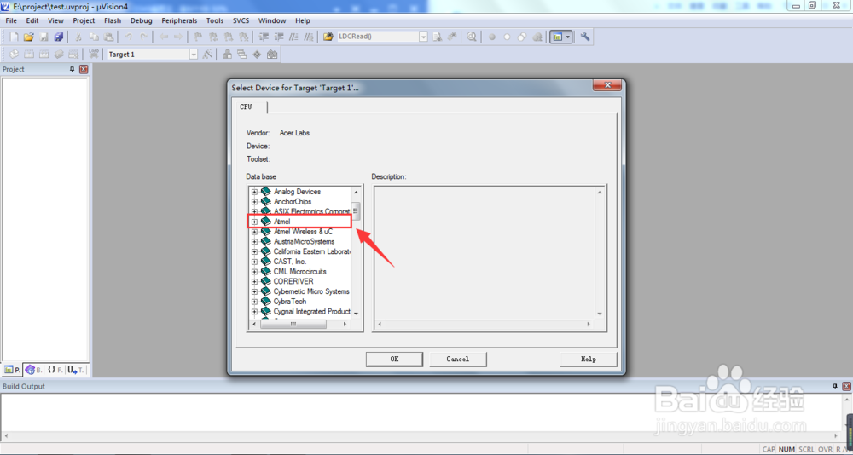Create a new file from the toolbar
853x455 pixels.
[x=15, y=37]
